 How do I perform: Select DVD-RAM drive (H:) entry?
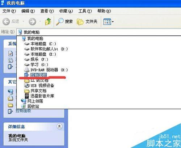point(46,70)
